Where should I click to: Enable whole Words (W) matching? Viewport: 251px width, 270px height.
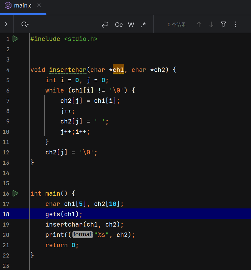coord(131,24)
